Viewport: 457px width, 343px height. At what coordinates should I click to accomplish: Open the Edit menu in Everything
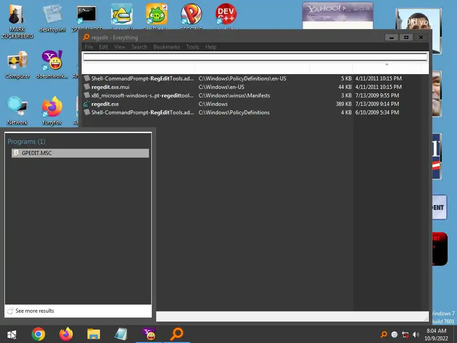click(104, 46)
